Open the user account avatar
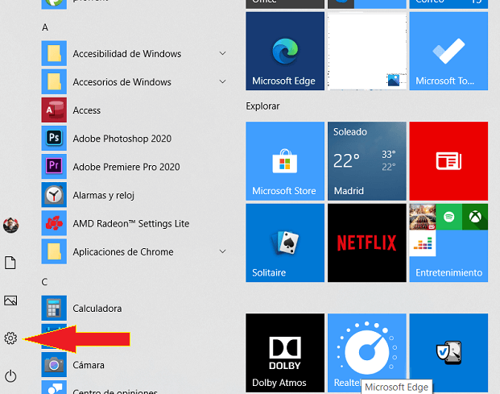The height and width of the screenshot is (394, 500). click(x=10, y=225)
